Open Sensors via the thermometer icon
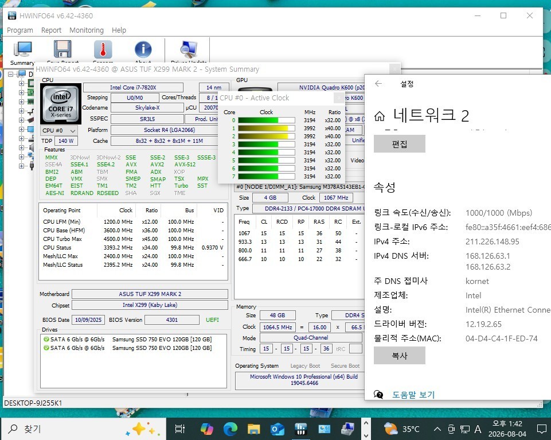The width and height of the screenshot is (551, 440). [x=103, y=49]
